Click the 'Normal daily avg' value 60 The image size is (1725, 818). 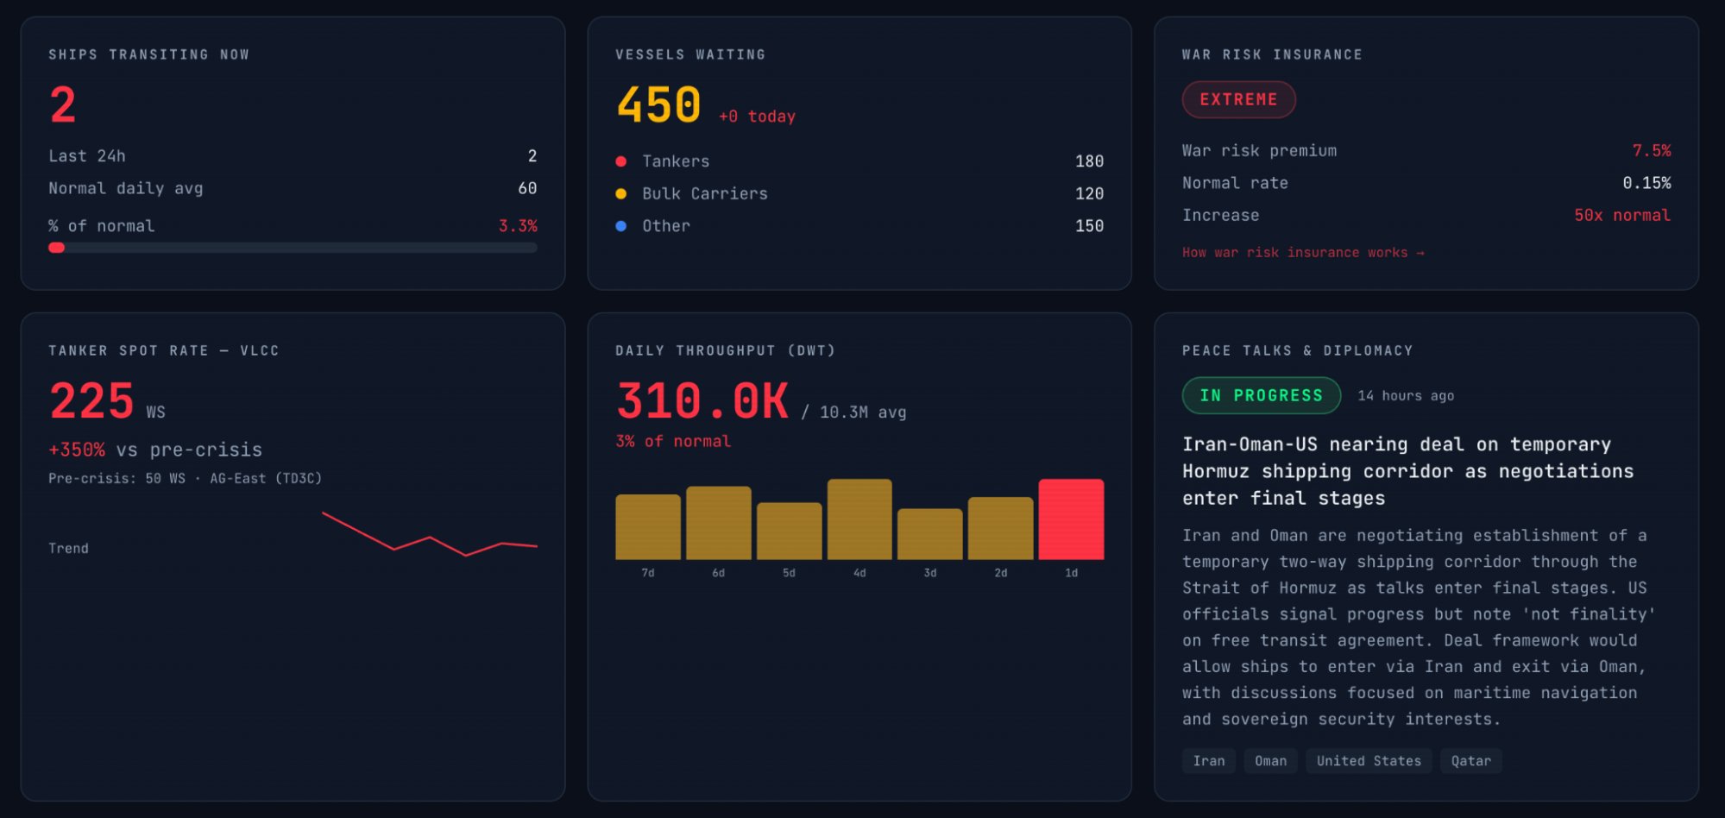(x=527, y=188)
